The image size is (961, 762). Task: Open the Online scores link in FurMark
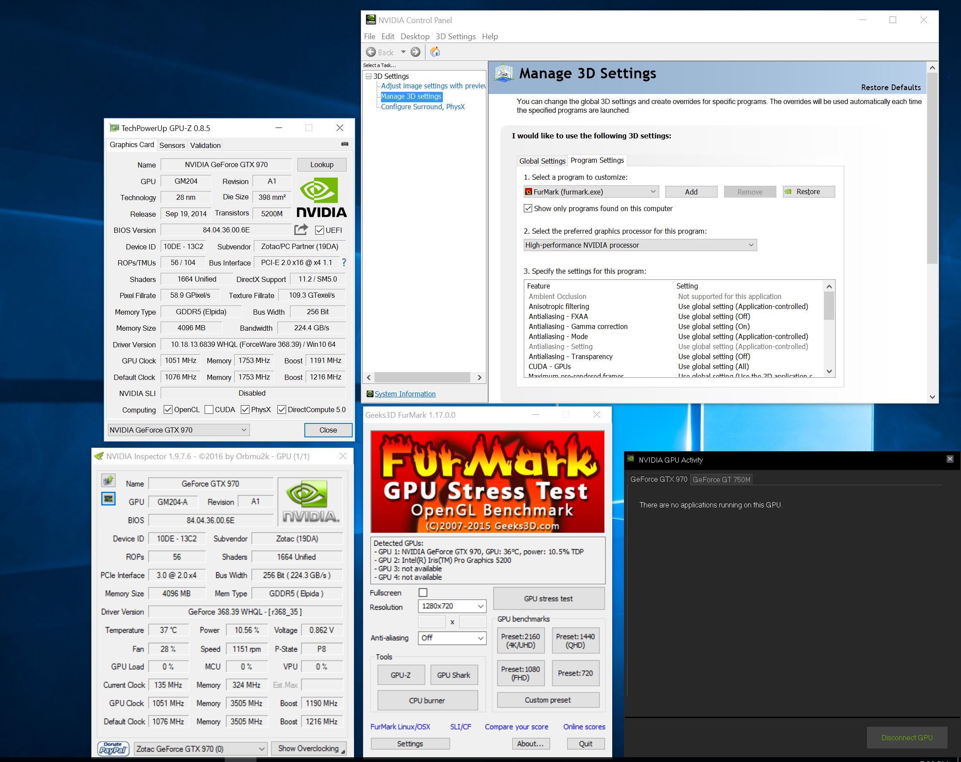[x=584, y=726]
